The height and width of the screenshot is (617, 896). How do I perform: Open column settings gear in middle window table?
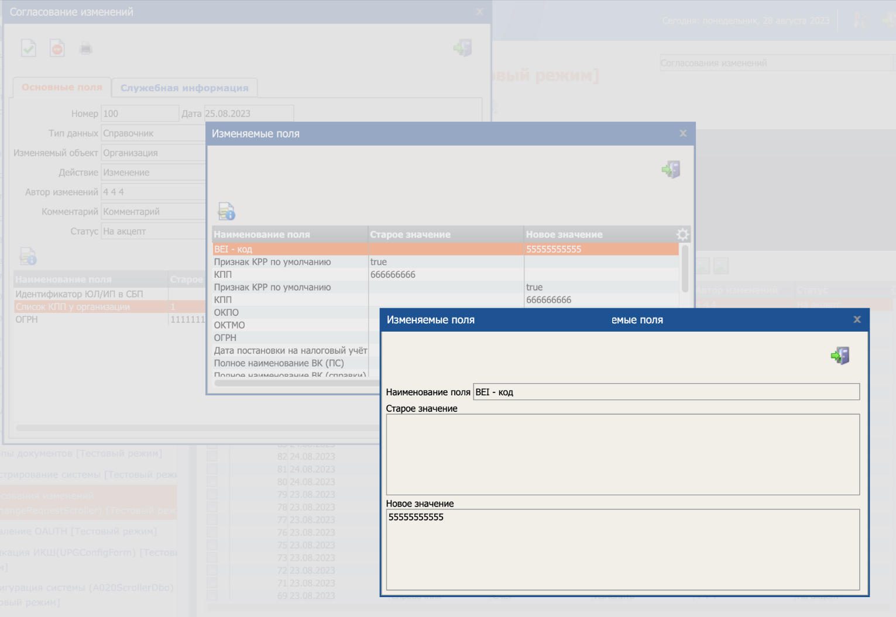click(683, 235)
